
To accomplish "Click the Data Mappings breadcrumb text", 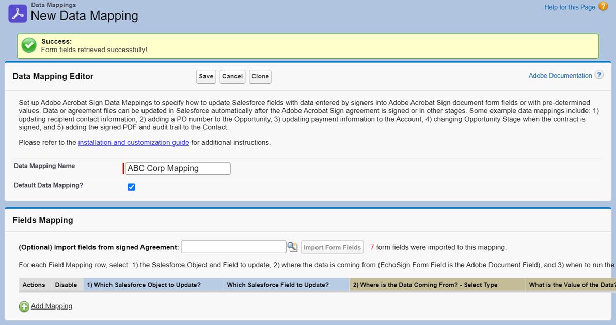I will tap(53, 5).
